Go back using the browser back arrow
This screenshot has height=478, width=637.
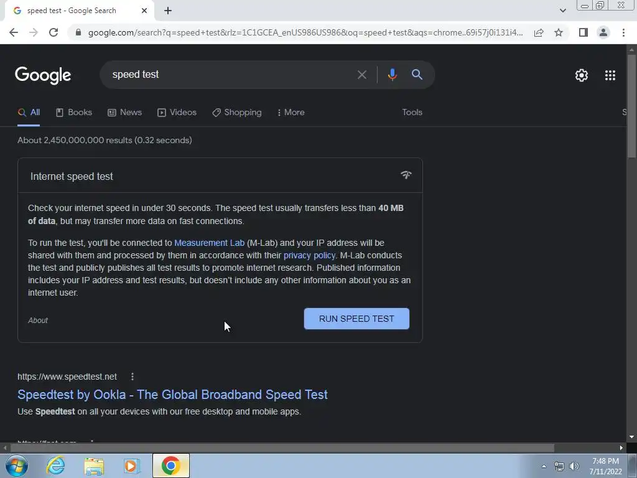tap(14, 32)
